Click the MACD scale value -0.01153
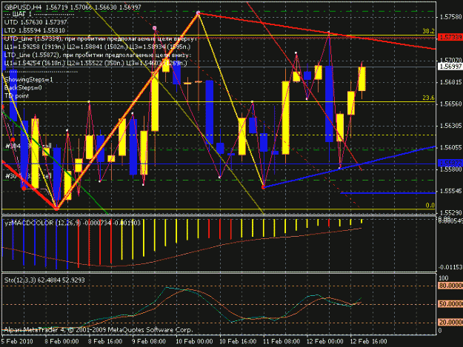Image resolution: width=463 pixels, height=347 pixels. tap(450, 267)
